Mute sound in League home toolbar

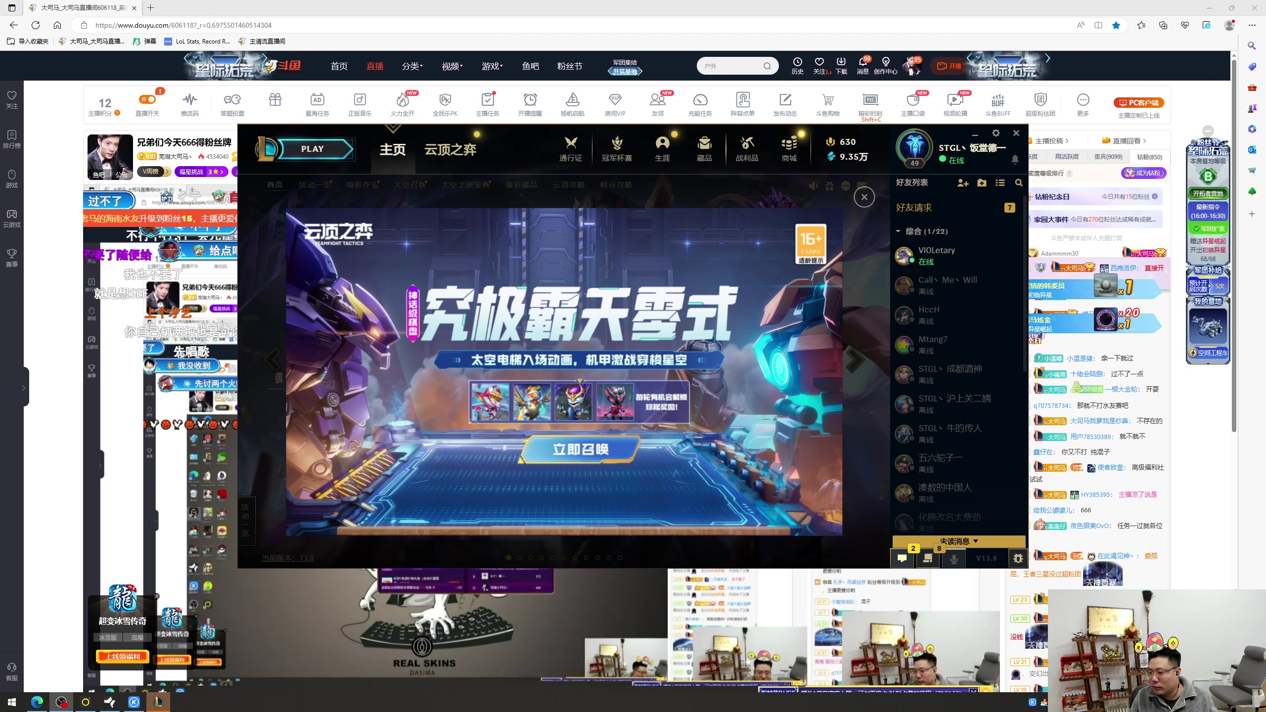814,185
